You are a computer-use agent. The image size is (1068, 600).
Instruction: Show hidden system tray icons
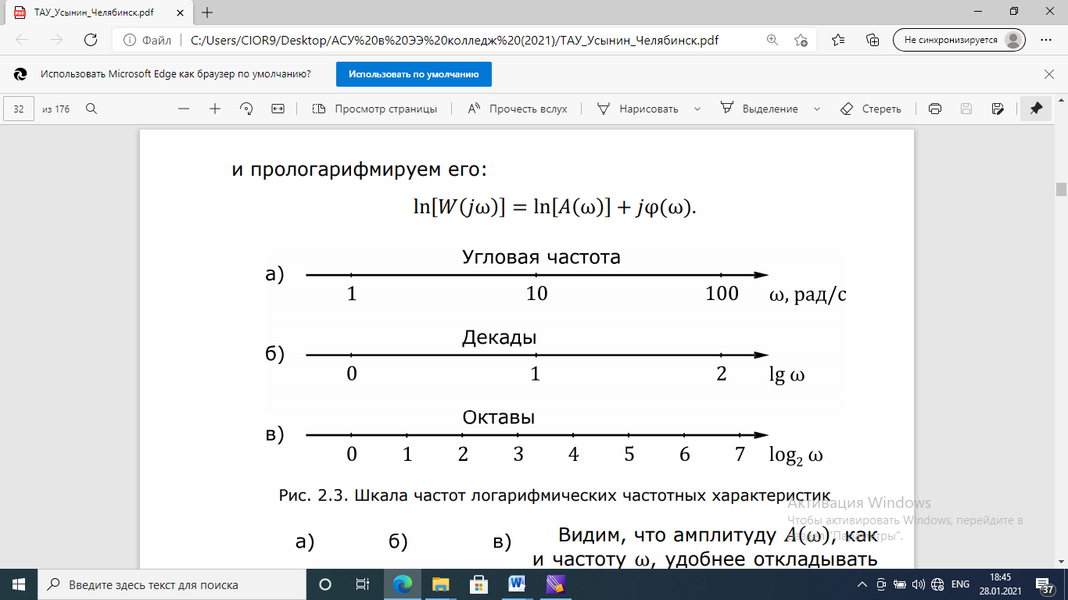862,584
